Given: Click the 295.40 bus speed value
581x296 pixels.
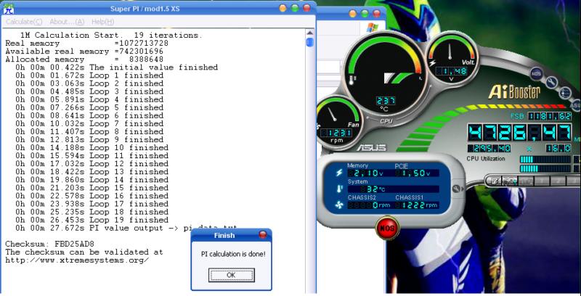Looking at the screenshot, I should (x=489, y=149).
